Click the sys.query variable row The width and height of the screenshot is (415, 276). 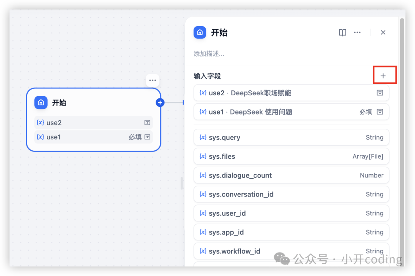click(x=291, y=137)
